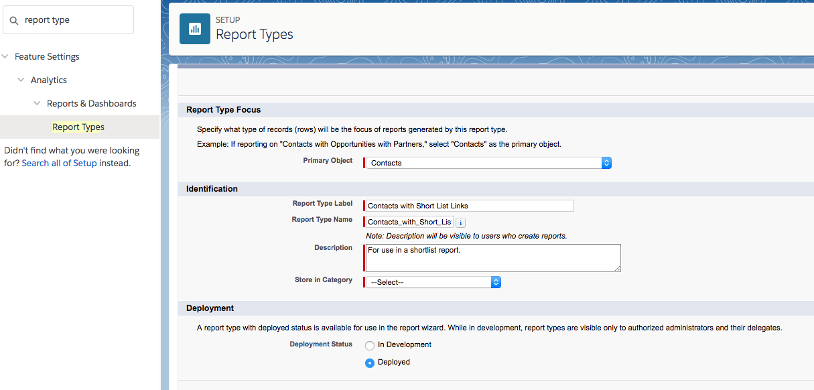Click the Analytics label in the tree
The width and height of the screenshot is (814, 390).
[49, 80]
